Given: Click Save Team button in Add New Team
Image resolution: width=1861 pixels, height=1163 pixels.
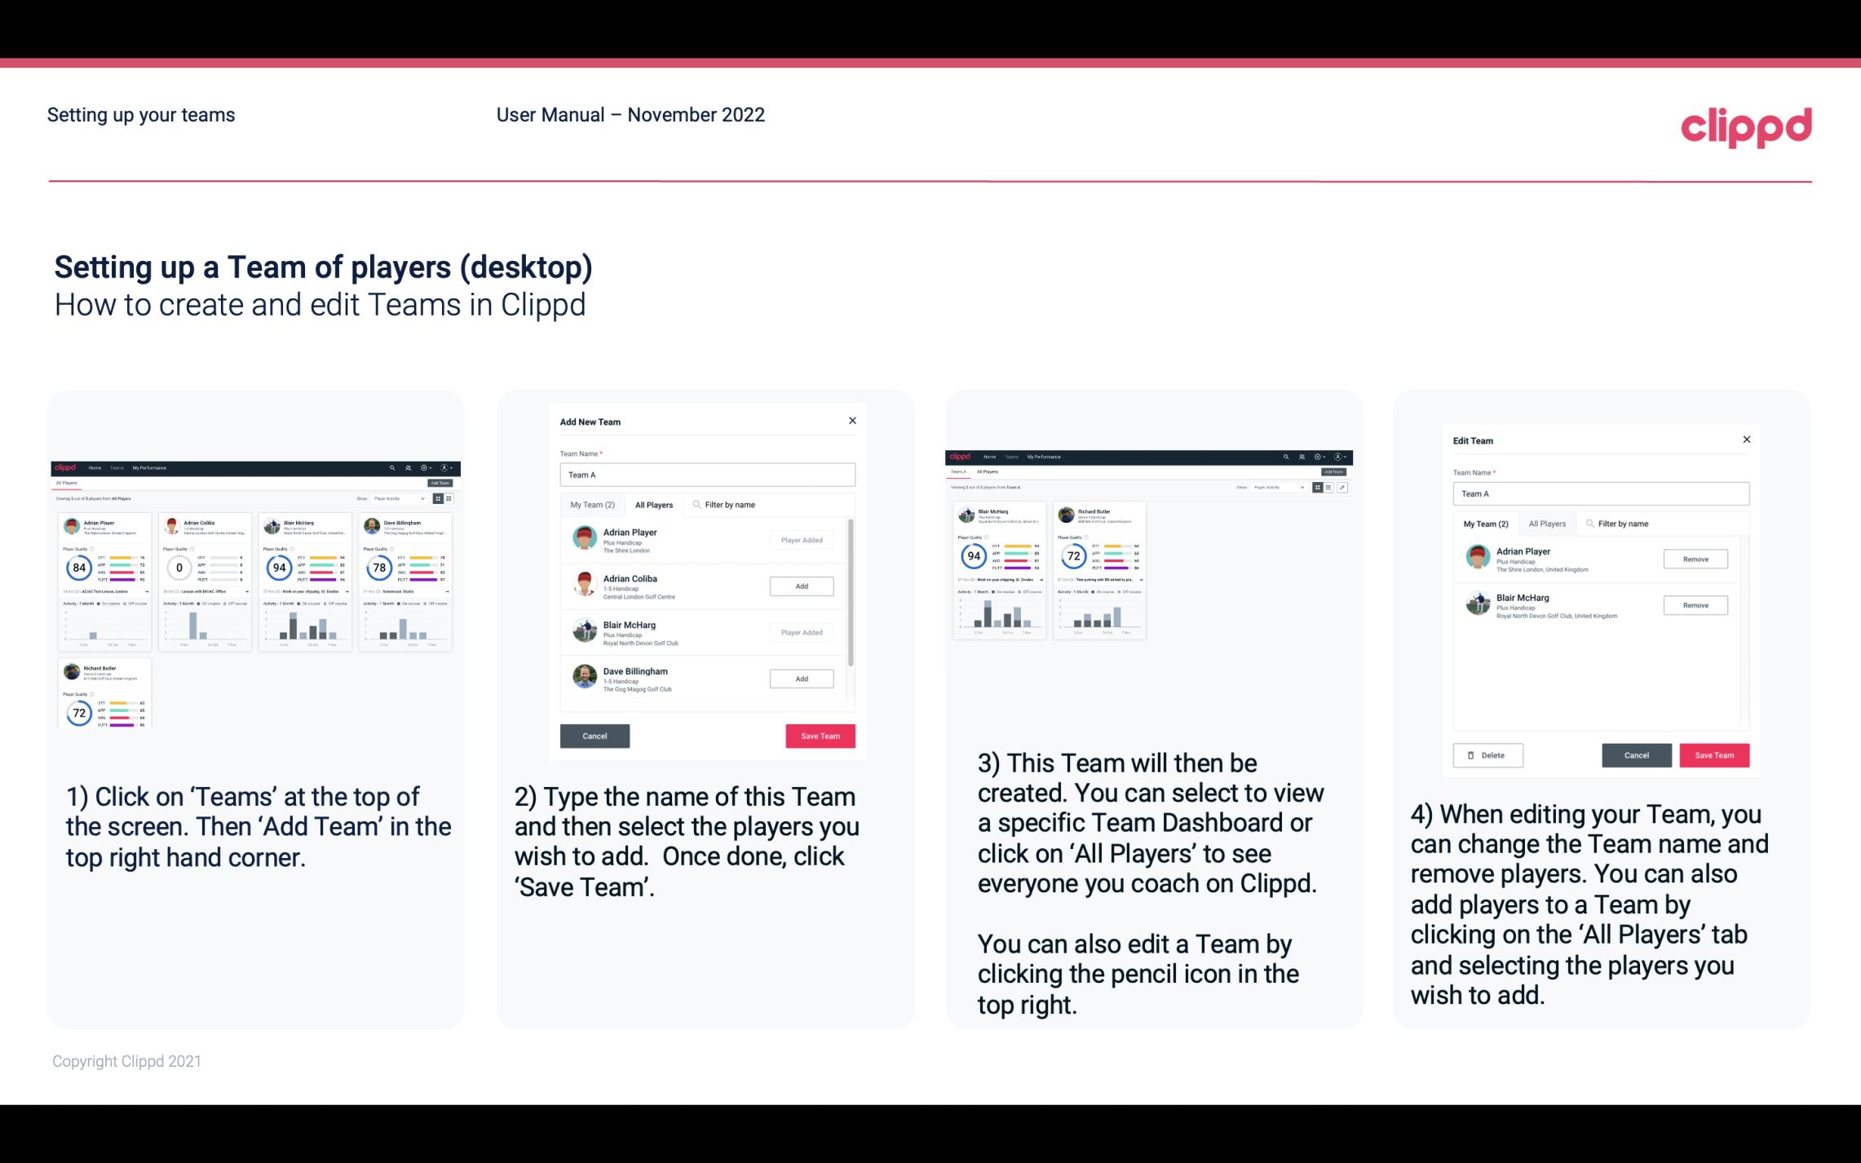Looking at the screenshot, I should tap(819, 734).
